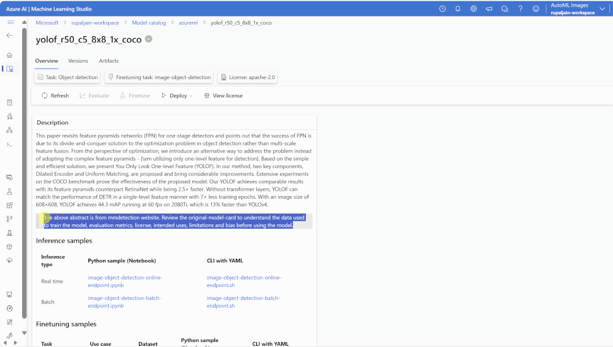Click the Refresh button

[x=55, y=96]
